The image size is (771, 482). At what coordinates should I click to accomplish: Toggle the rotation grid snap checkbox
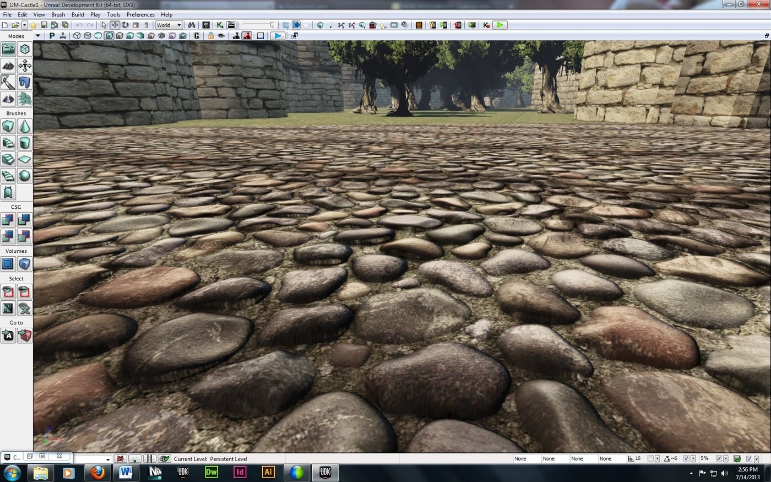[686, 458]
